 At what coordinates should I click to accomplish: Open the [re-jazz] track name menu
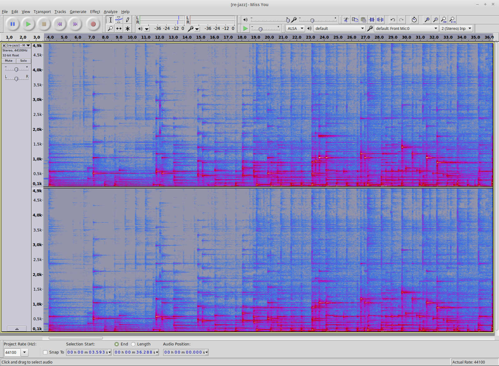click(19, 45)
